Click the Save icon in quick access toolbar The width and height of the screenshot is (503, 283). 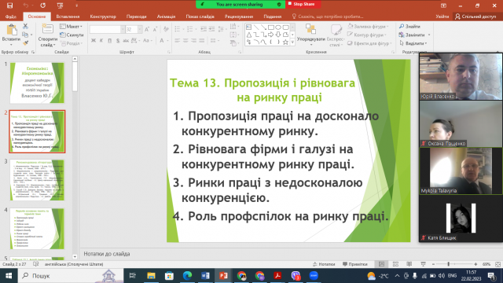pyautogui.click(x=9, y=6)
